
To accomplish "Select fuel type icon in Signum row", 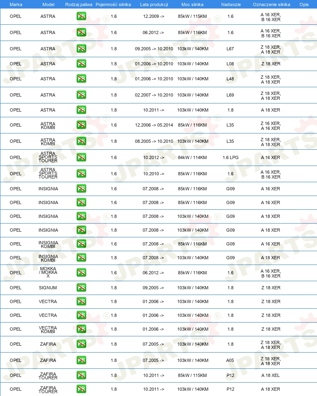I will coord(81,287).
